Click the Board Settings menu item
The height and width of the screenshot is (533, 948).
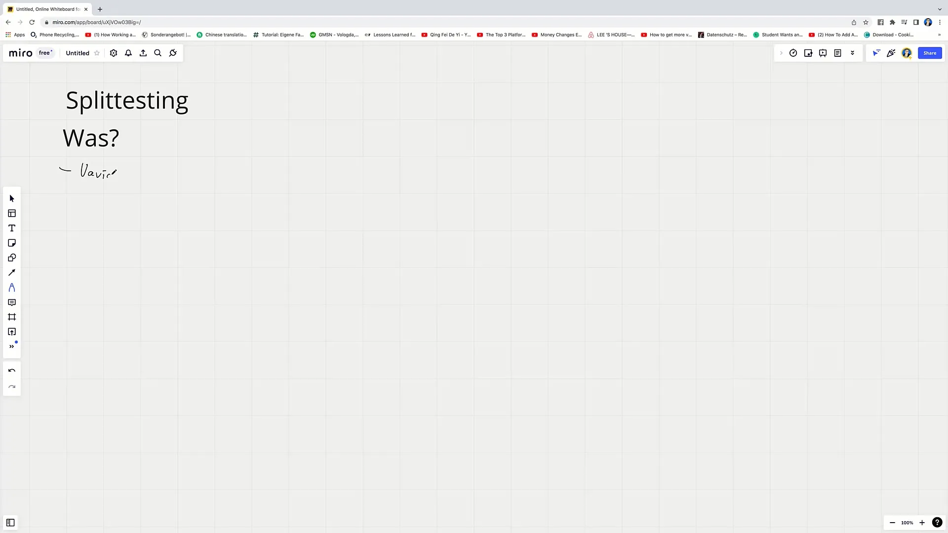pos(113,53)
